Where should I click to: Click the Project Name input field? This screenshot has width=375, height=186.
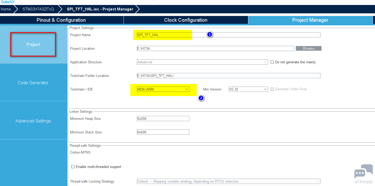228,35
